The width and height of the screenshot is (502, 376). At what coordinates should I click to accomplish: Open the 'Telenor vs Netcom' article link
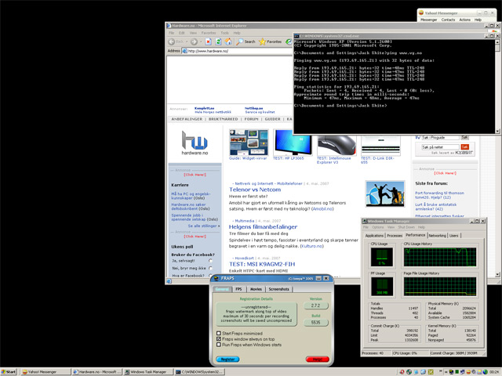pos(255,190)
